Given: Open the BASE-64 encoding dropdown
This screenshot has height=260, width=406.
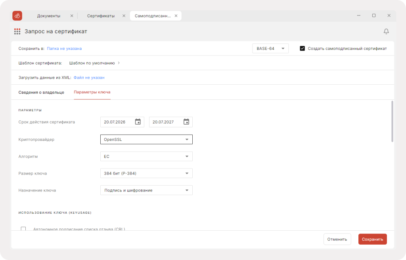Looking at the screenshot, I should pos(270,48).
